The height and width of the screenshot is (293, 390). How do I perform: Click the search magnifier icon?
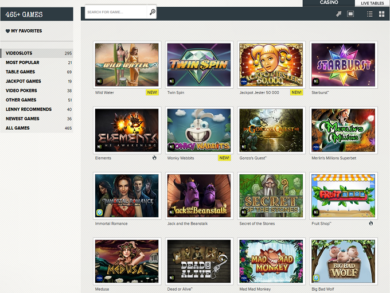point(152,12)
